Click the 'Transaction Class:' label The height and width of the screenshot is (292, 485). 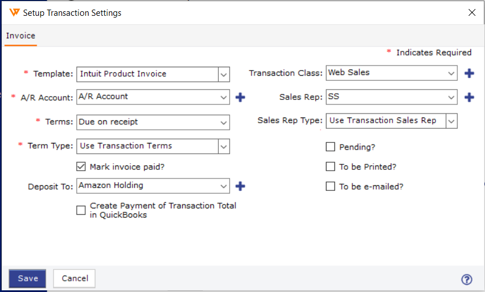coord(285,73)
